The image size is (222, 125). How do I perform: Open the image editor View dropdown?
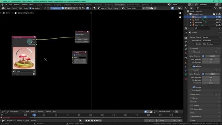103,8
